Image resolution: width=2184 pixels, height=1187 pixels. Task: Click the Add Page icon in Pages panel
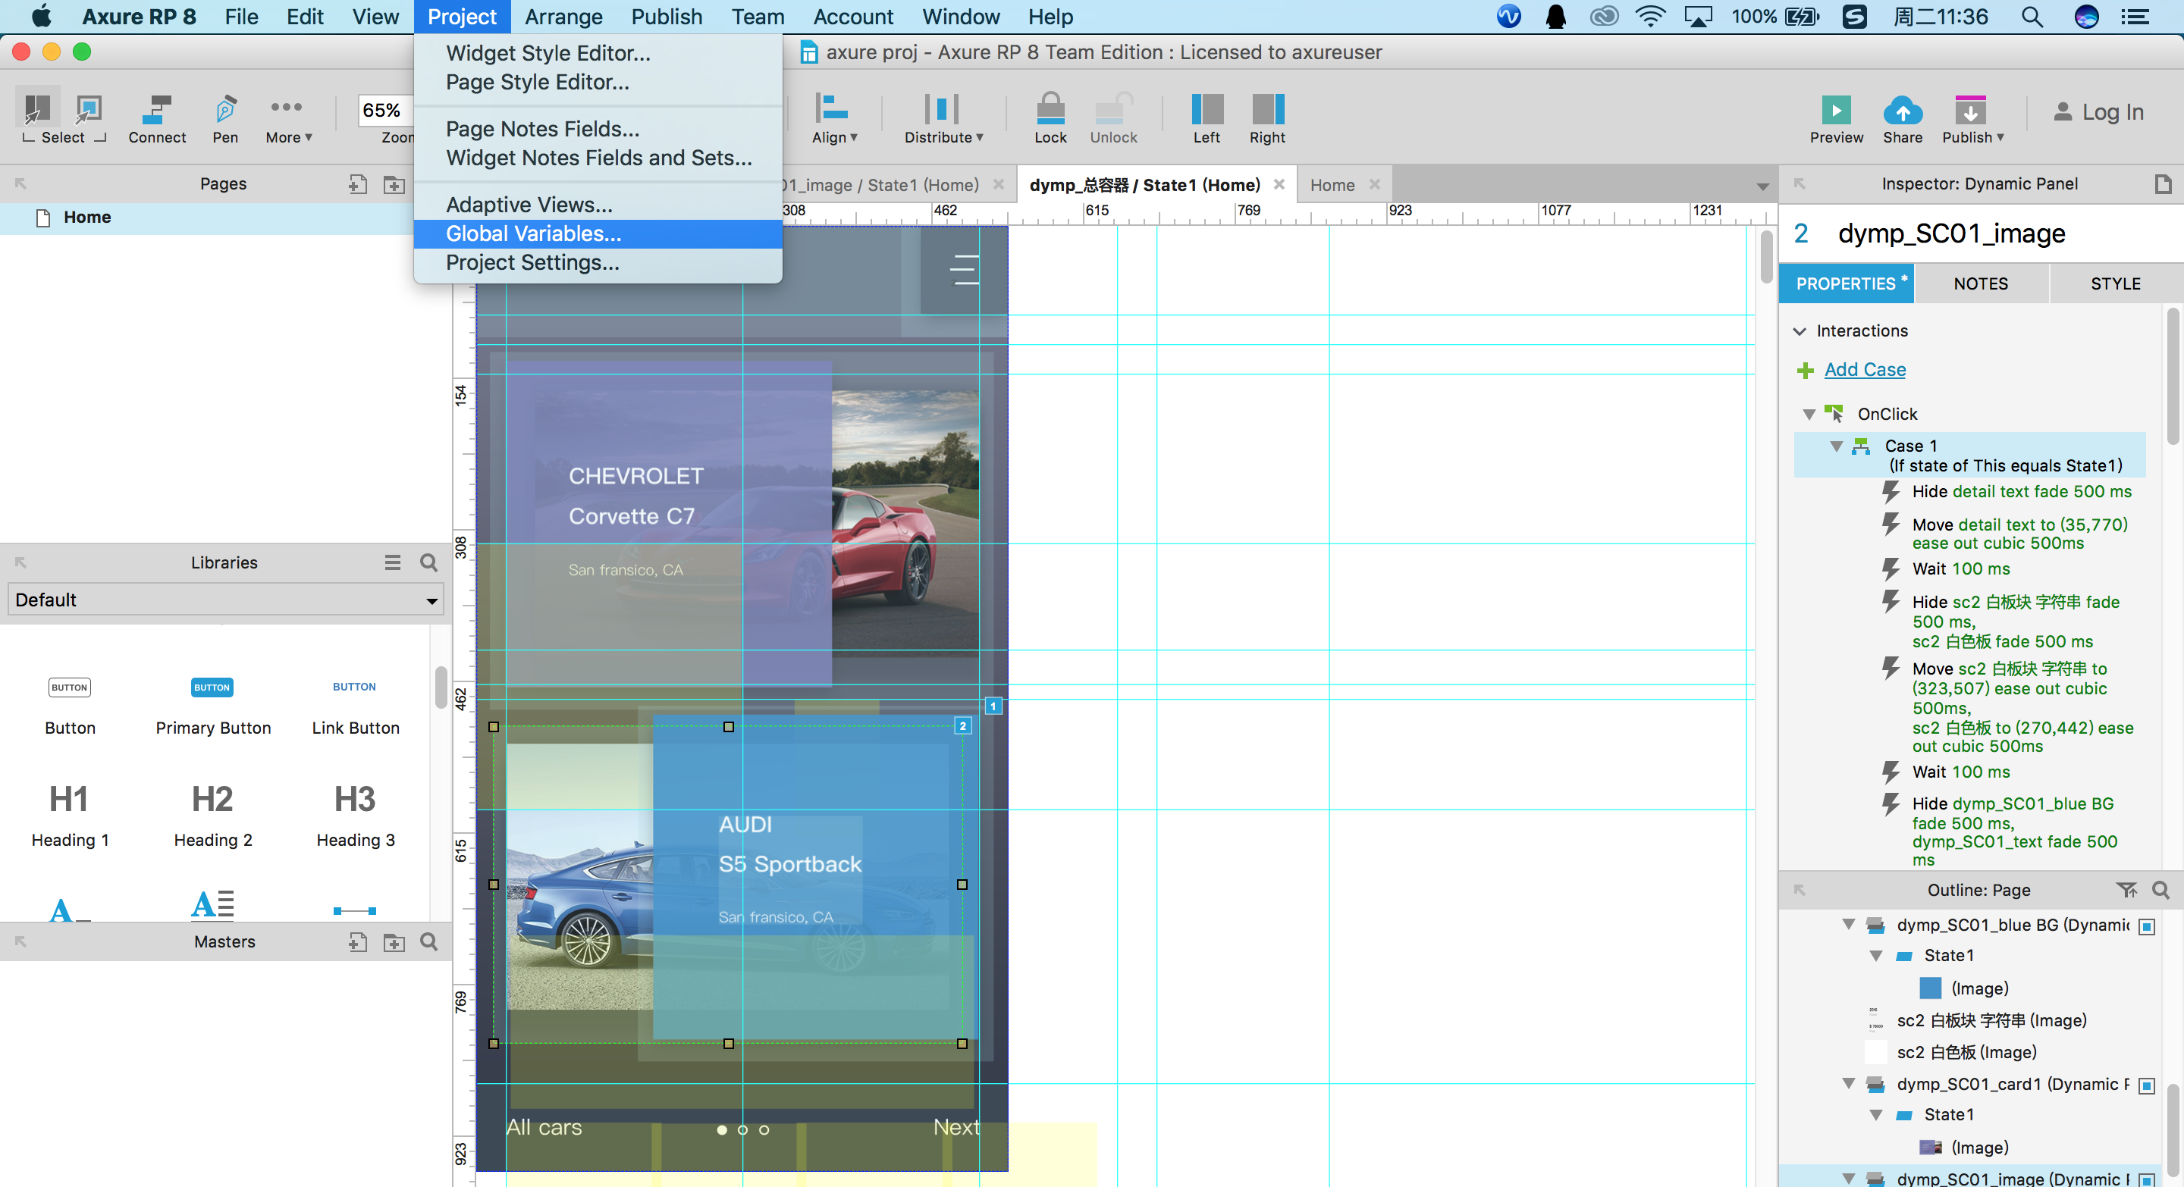(357, 184)
